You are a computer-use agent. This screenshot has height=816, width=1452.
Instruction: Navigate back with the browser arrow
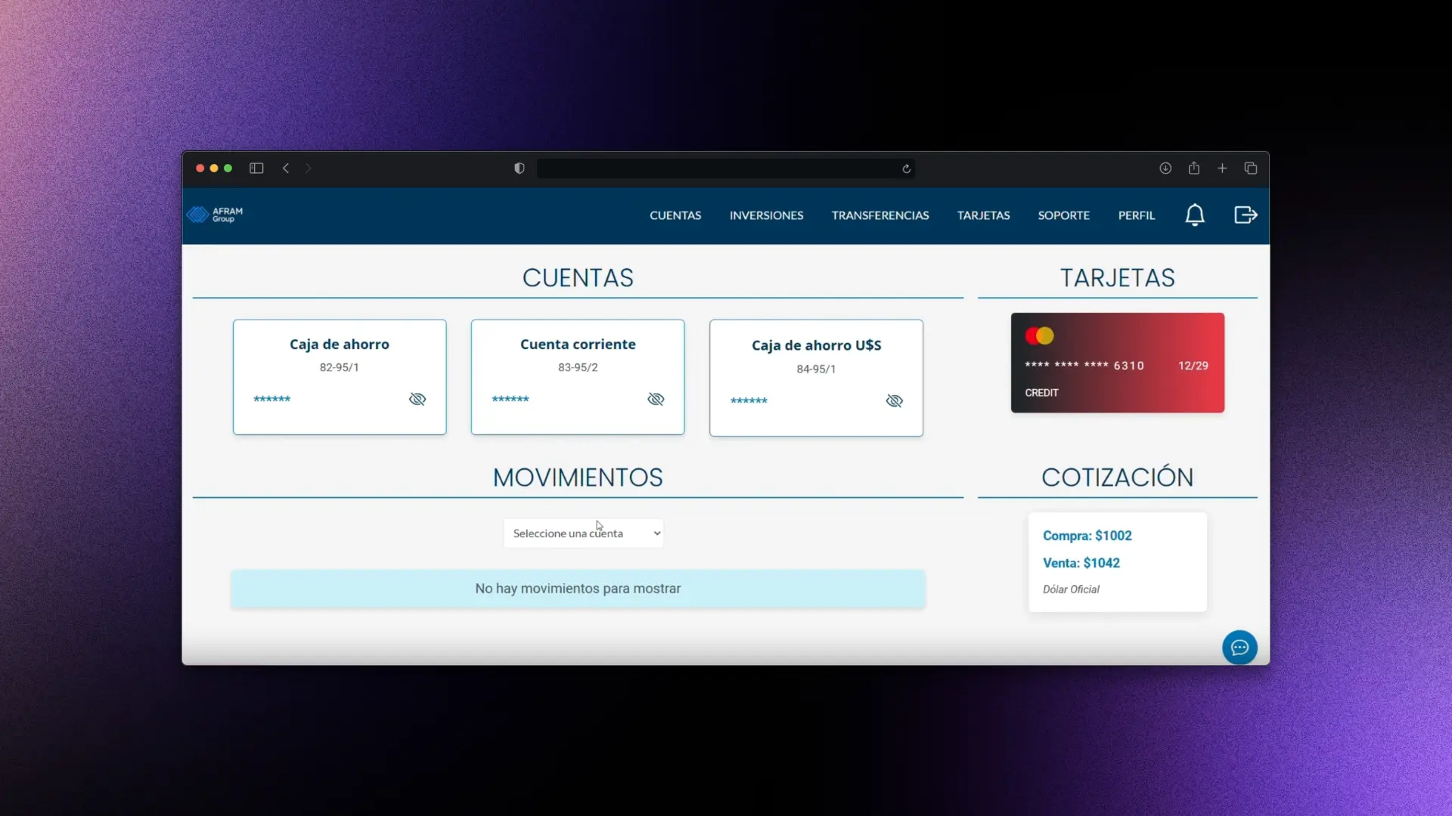pyautogui.click(x=286, y=168)
